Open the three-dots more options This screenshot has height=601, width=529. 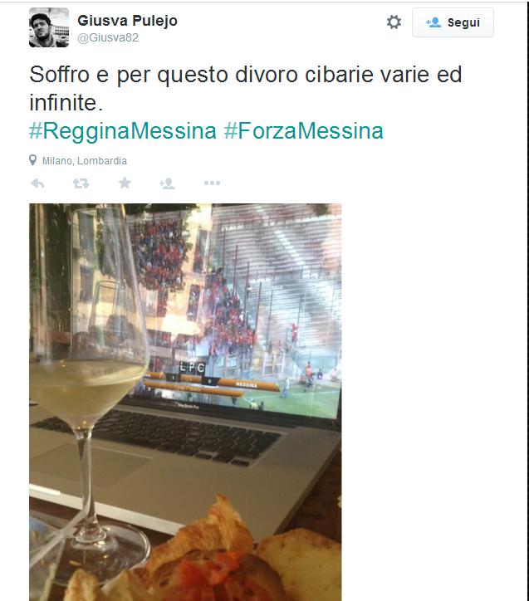pyautogui.click(x=212, y=183)
